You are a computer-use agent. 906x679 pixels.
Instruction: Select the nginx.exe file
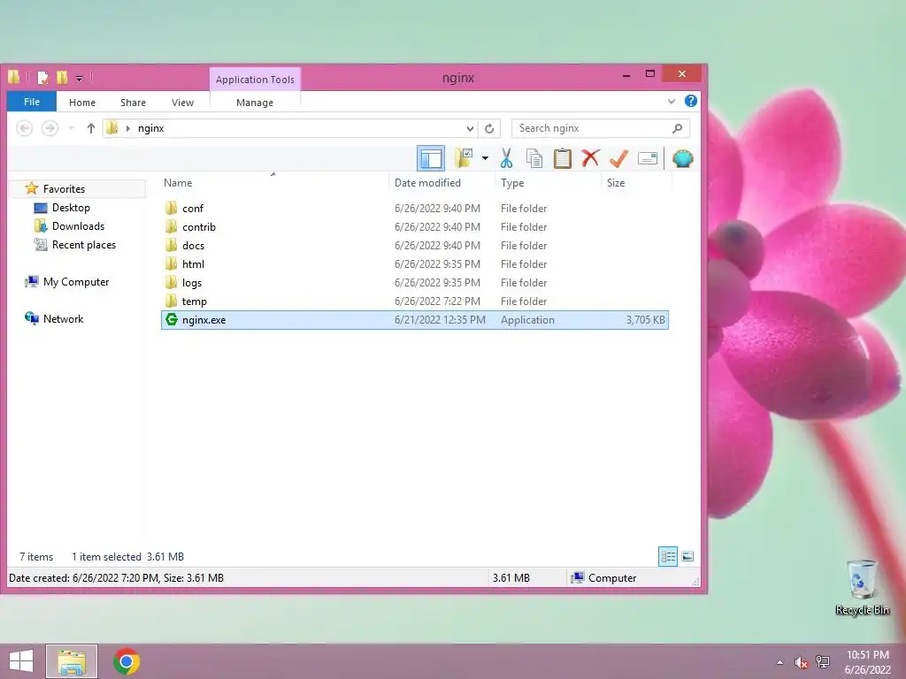pos(414,320)
